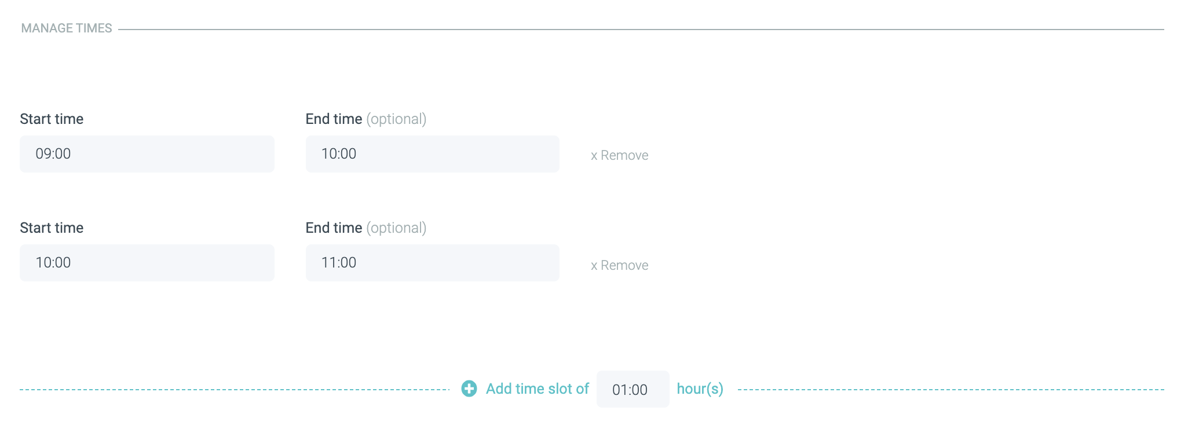Screen dimensions: 1199x425
Task: Click '(optional)' hint in the first row
Action: click(x=396, y=119)
